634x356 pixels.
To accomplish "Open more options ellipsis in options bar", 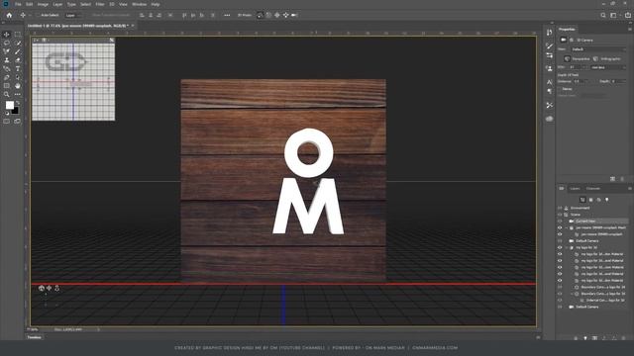I will (x=227, y=15).
